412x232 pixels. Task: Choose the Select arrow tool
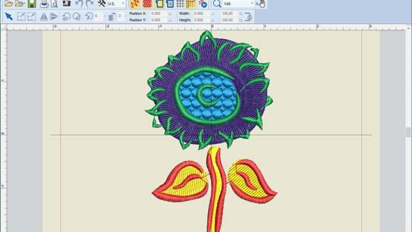8,16
